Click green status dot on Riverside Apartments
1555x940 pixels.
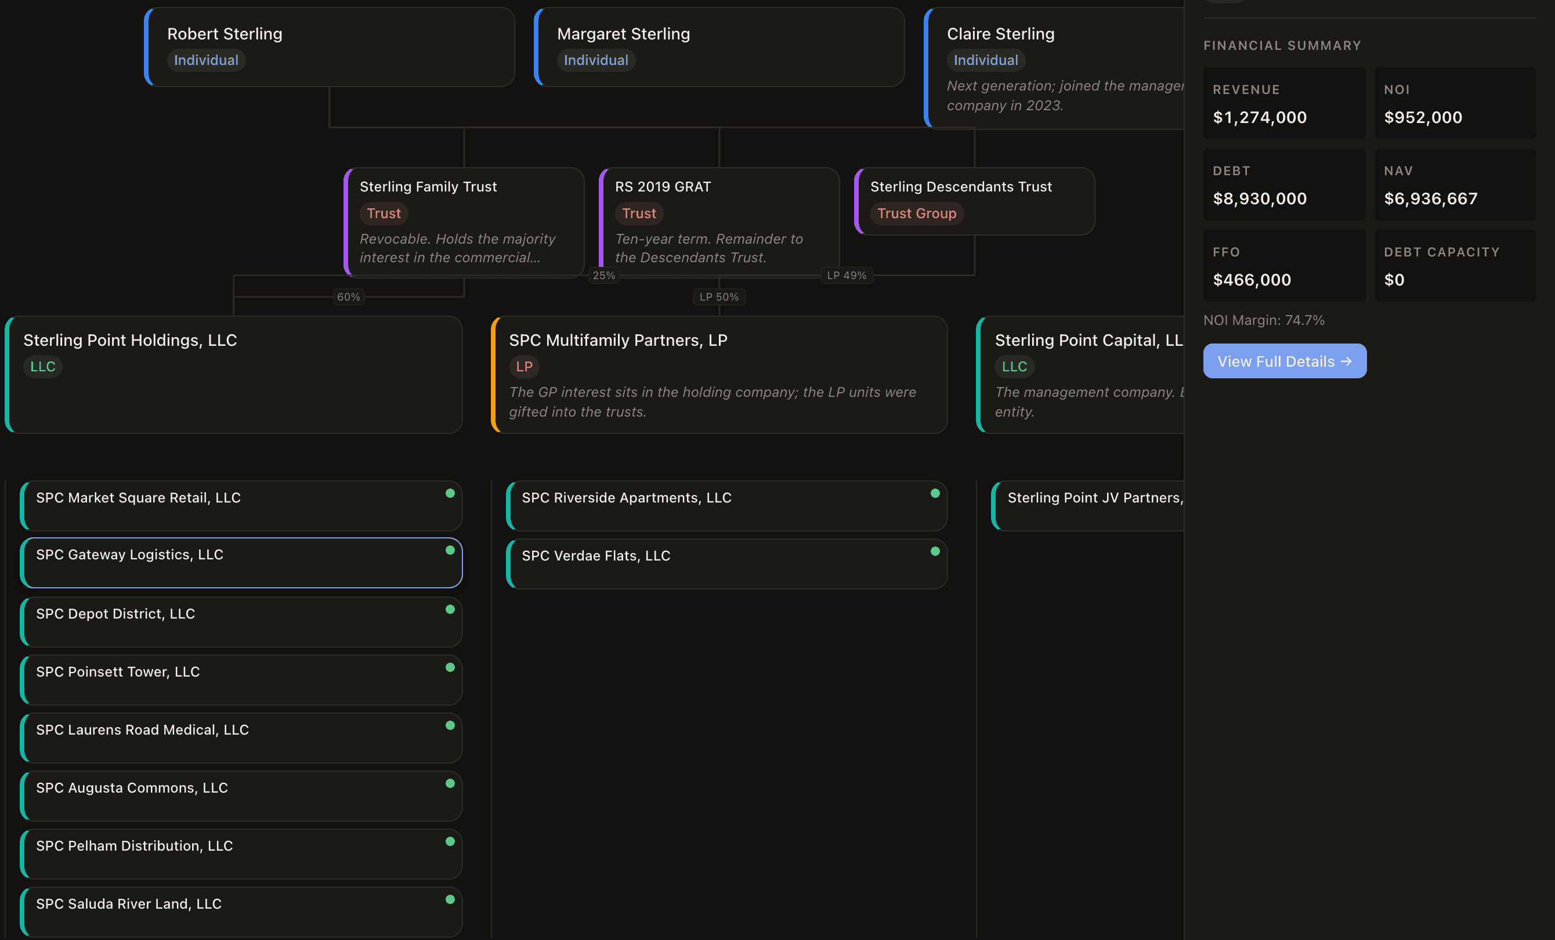(935, 493)
